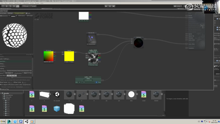Click the Compile shader button

20,13
